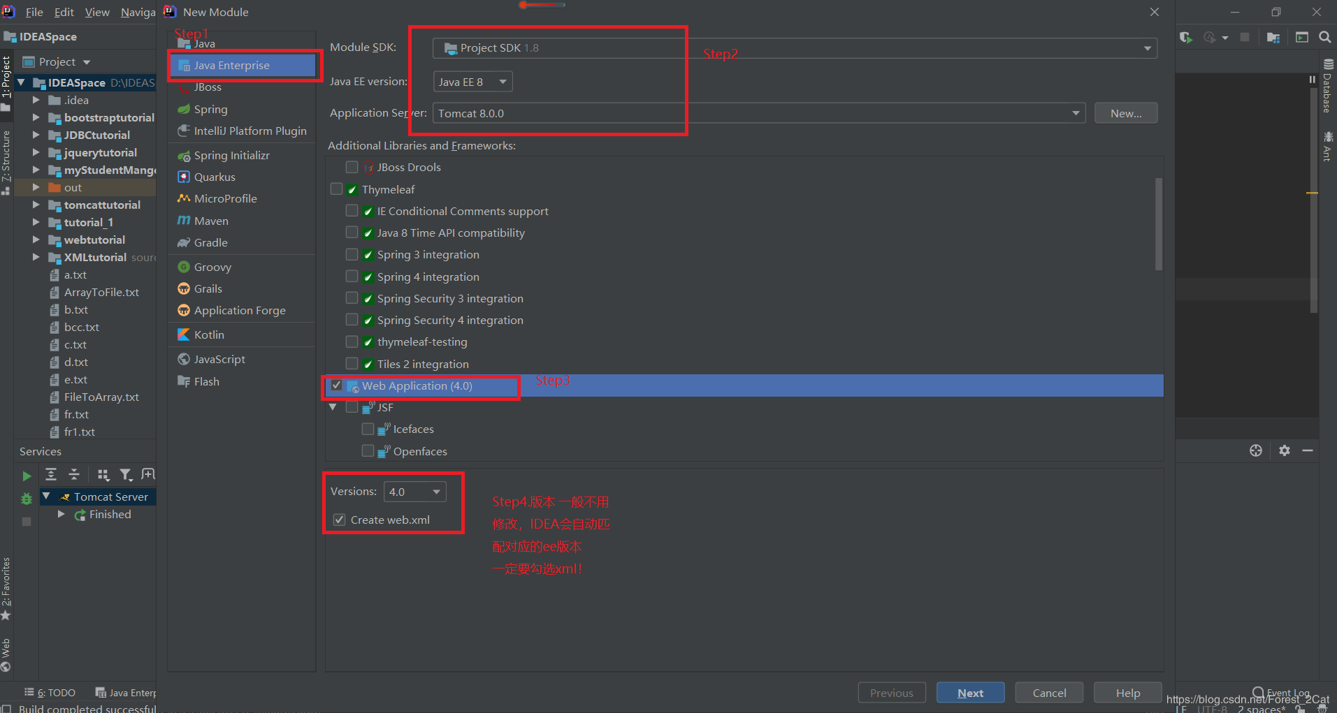Click the Next button
Viewport: 1337px width, 713px height.
click(971, 693)
